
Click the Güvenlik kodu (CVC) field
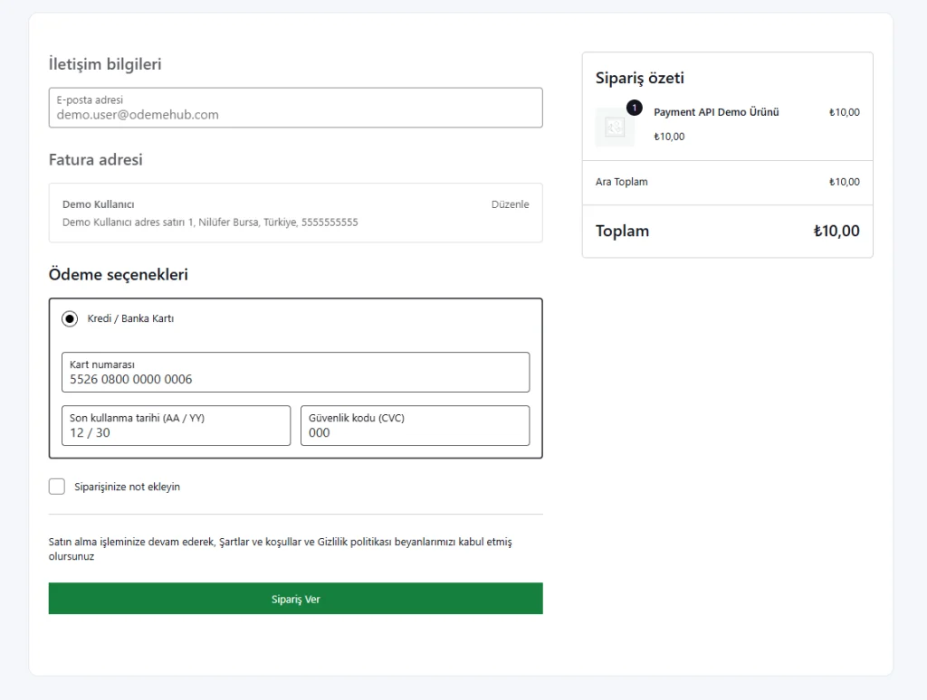[415, 425]
